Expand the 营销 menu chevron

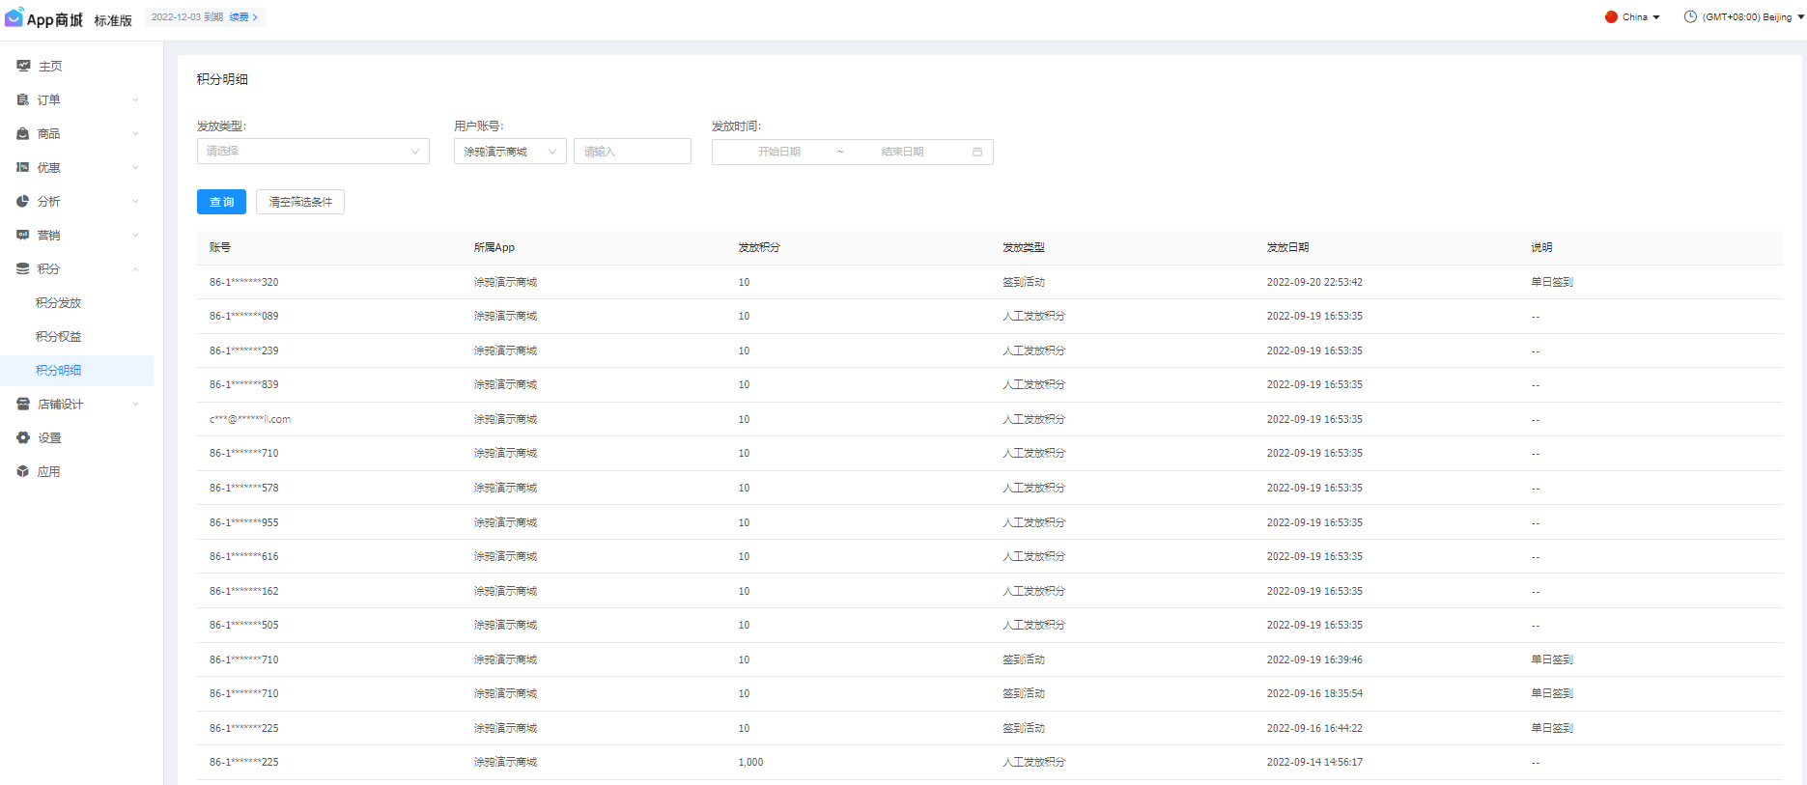[x=135, y=235]
